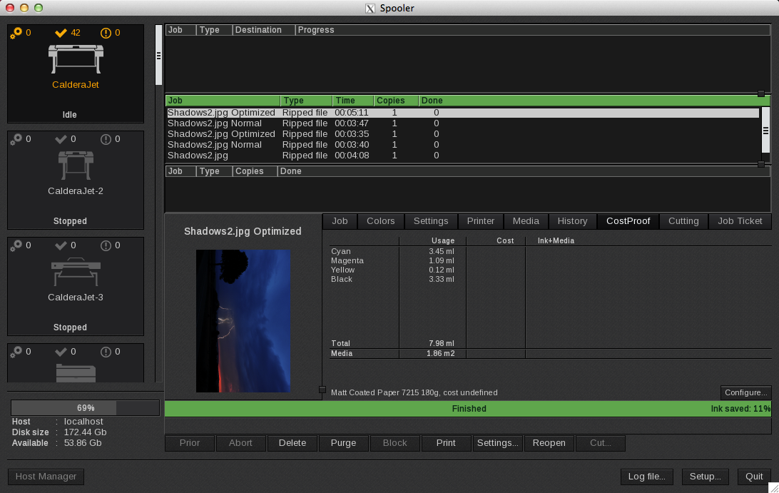Click the CalderaJet warning count icon
The height and width of the screenshot is (493, 779).
click(x=106, y=33)
